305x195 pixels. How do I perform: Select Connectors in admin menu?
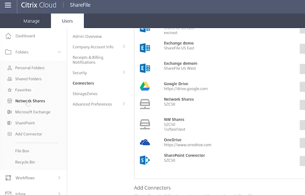click(x=83, y=83)
